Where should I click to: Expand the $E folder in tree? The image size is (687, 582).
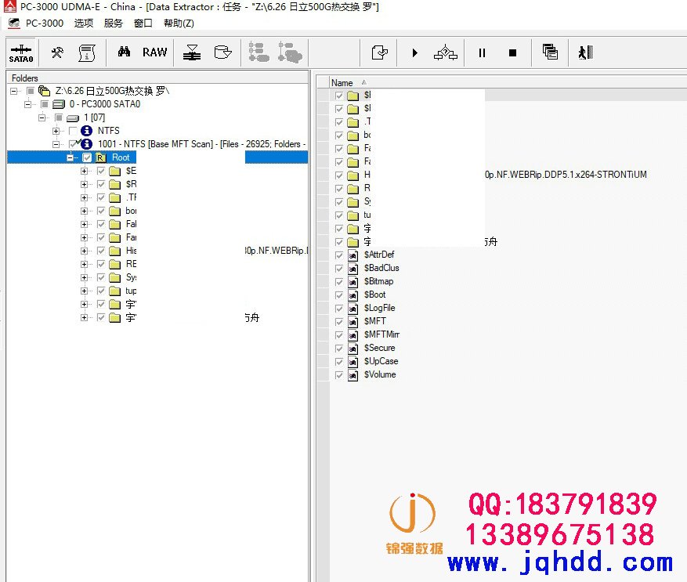84,171
